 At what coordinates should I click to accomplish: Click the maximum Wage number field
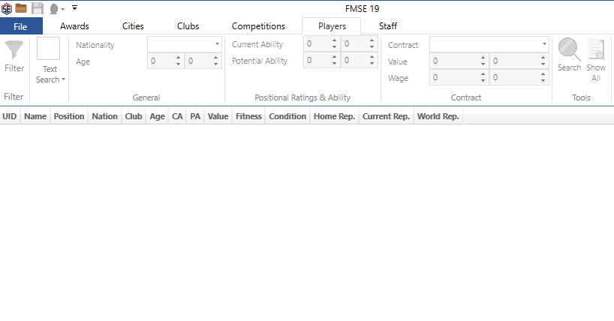pos(514,77)
